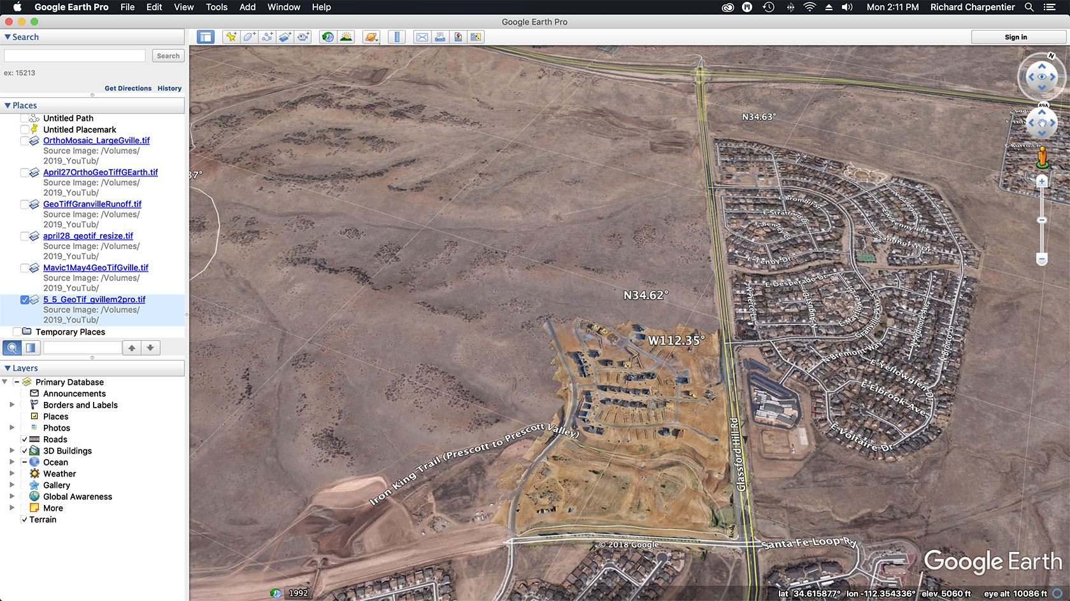Click inside the Search input field
The width and height of the screenshot is (1070, 601).
pos(74,55)
